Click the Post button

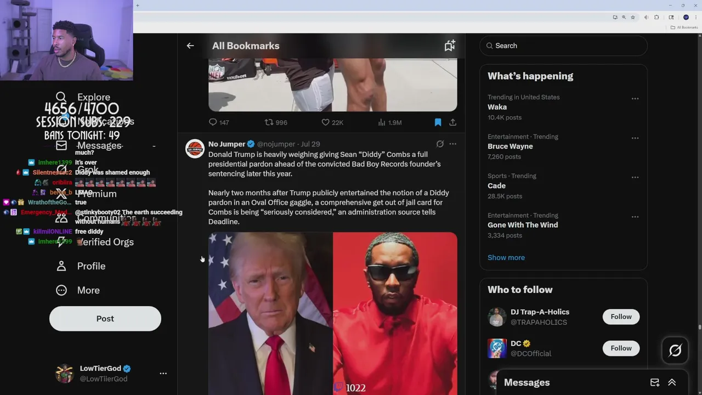pos(105,319)
